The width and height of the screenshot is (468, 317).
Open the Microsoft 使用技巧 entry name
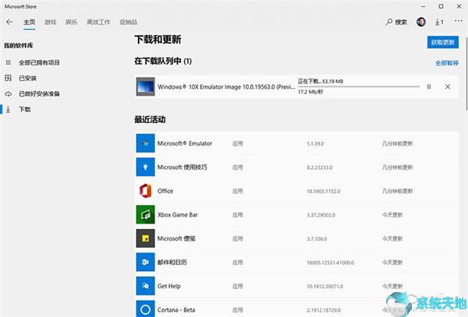click(182, 167)
